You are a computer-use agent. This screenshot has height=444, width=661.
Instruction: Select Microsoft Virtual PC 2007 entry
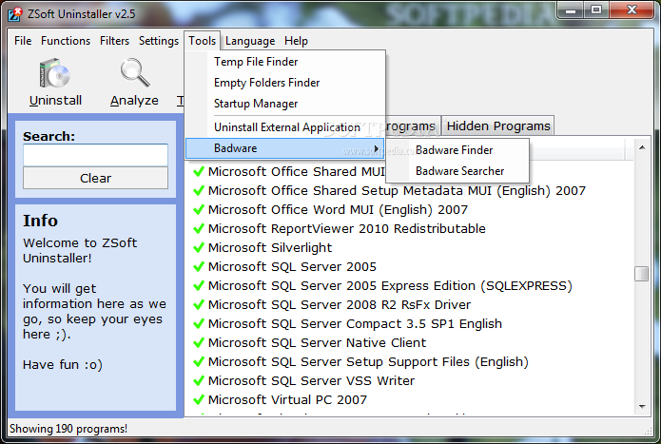point(287,399)
